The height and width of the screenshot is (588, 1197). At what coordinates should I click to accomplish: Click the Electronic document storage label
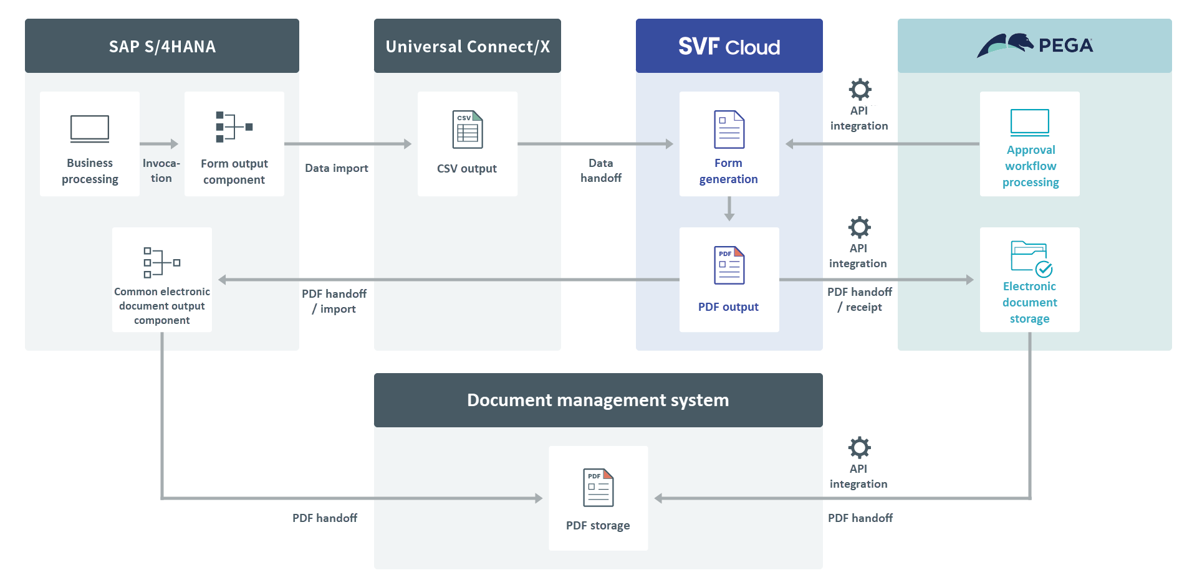1030,303
